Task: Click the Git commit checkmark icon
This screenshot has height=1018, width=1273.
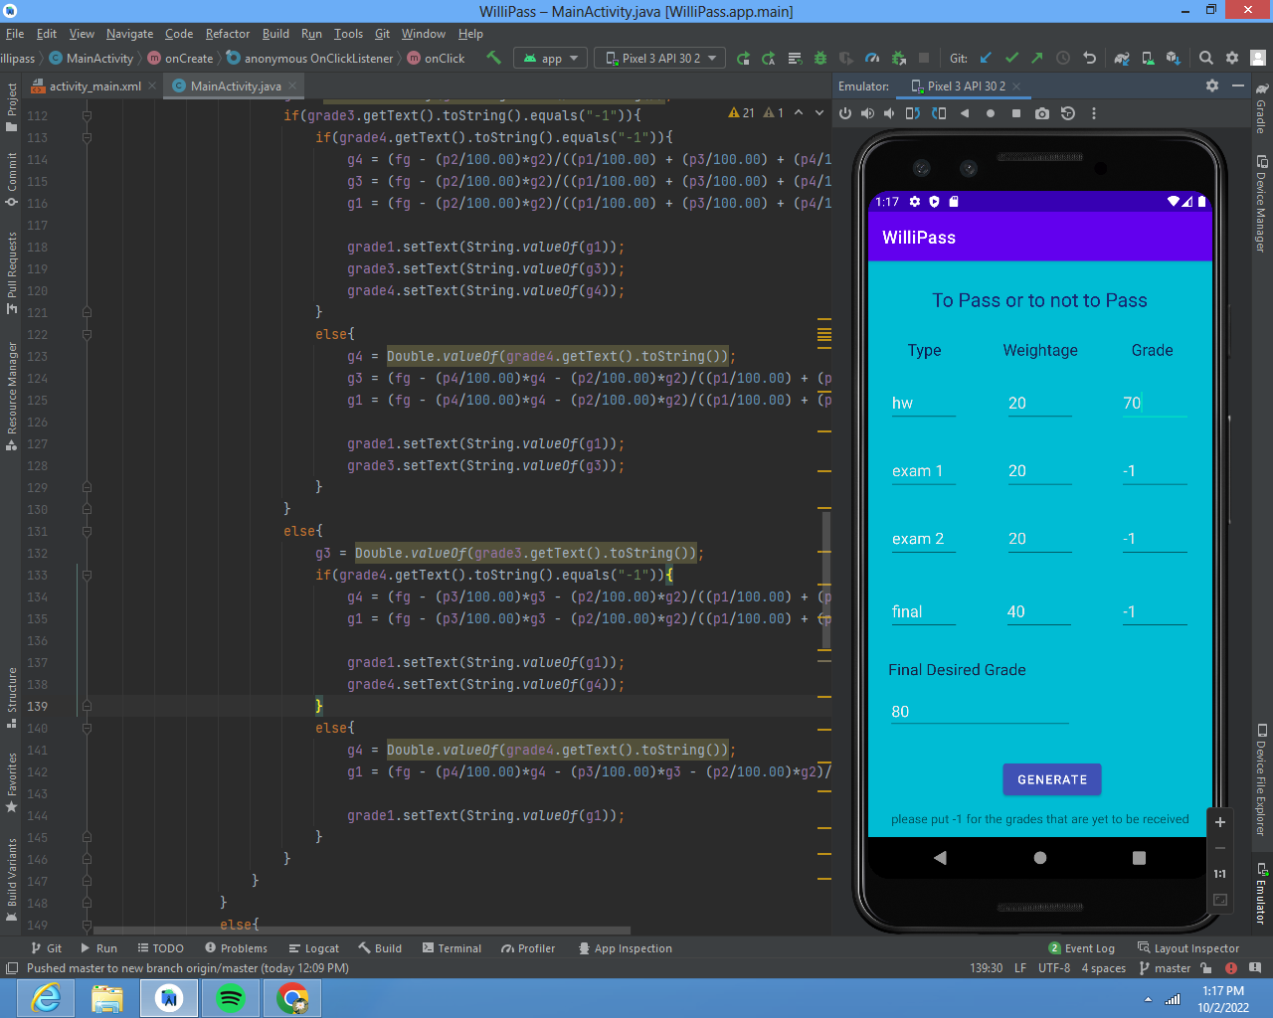Action: pos(1011,58)
